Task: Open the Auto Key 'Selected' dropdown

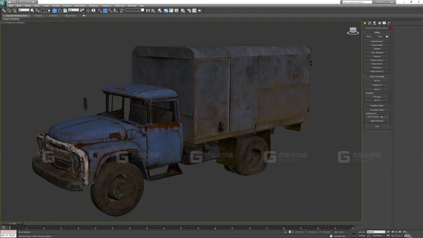Action: (376, 232)
